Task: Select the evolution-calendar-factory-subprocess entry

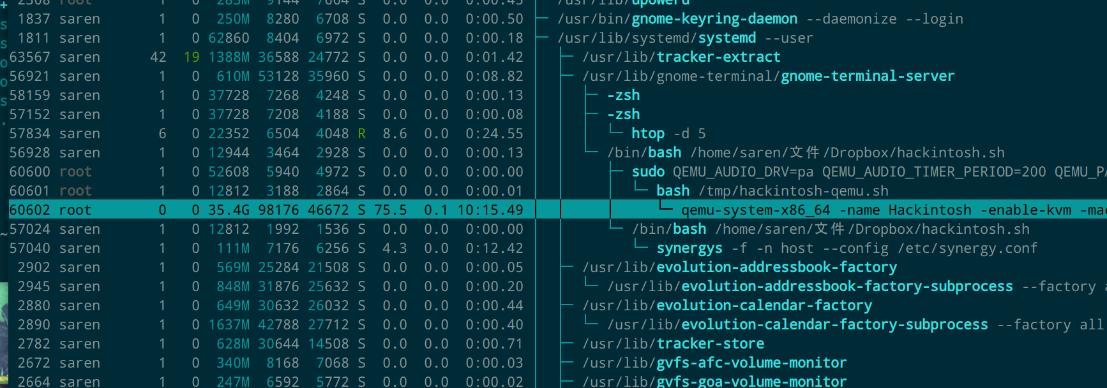Action: [834, 325]
